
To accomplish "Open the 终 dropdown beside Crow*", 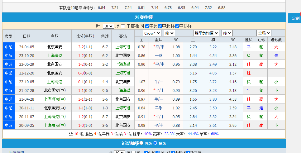I will coord(169,33).
